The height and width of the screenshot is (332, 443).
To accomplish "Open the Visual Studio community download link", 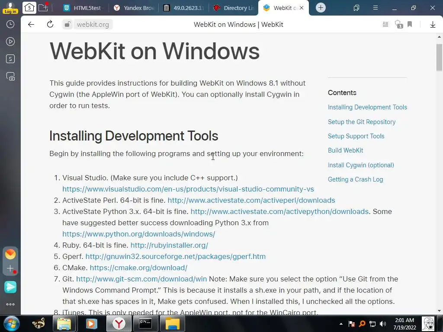I will [x=188, y=189].
